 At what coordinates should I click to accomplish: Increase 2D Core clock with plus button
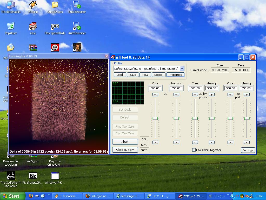155,94
